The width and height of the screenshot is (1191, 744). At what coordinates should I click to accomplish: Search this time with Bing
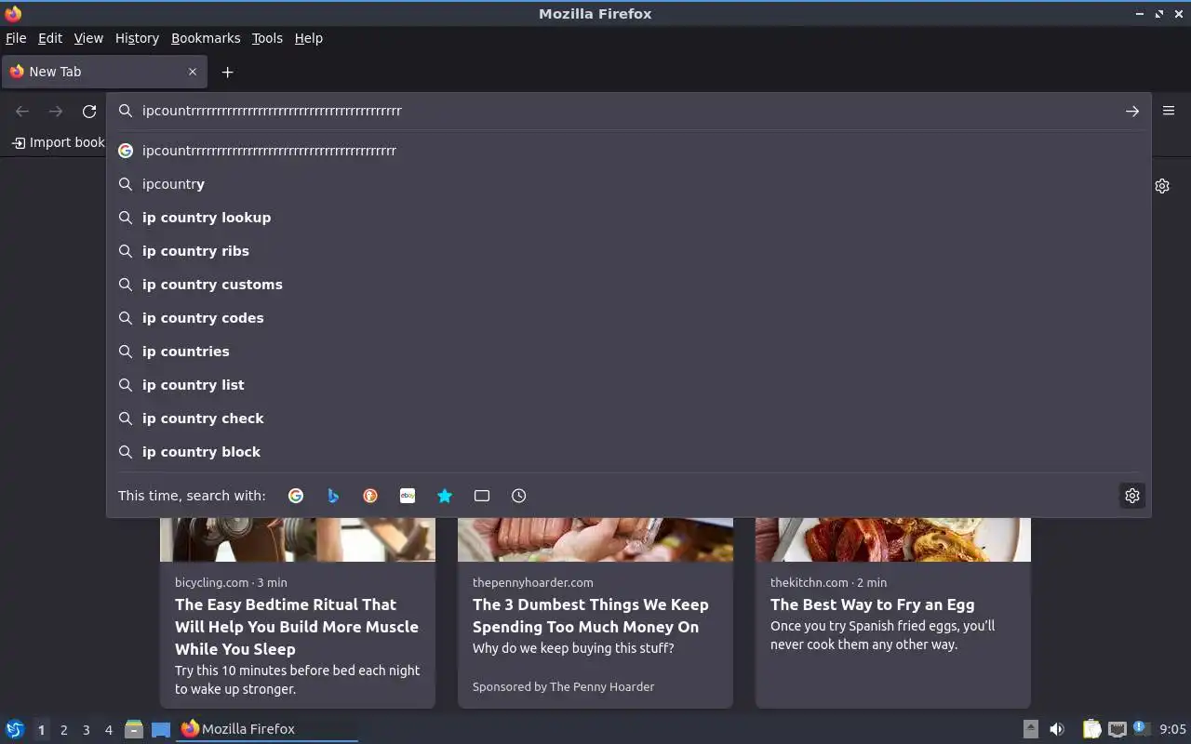tap(333, 496)
